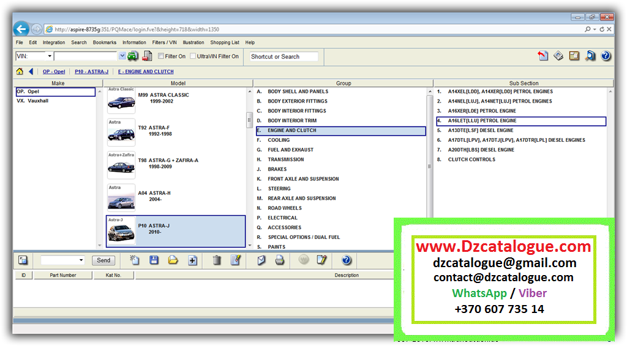
Task: Enable the Filter On checkbox
Action: click(161, 56)
